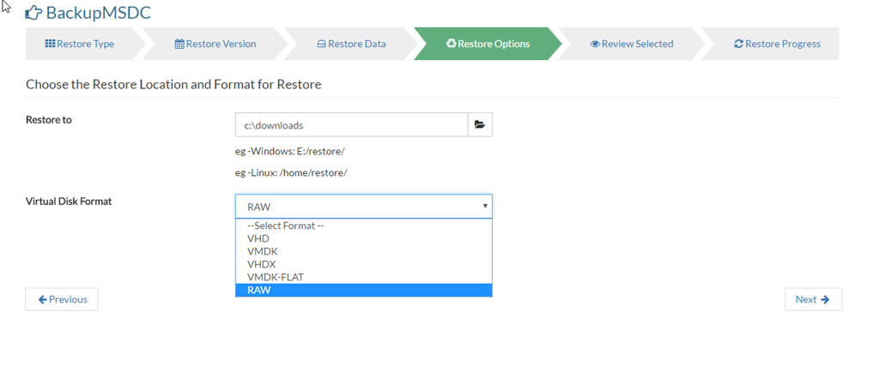Click the Previous button
This screenshot has height=368, width=879.
click(x=62, y=299)
